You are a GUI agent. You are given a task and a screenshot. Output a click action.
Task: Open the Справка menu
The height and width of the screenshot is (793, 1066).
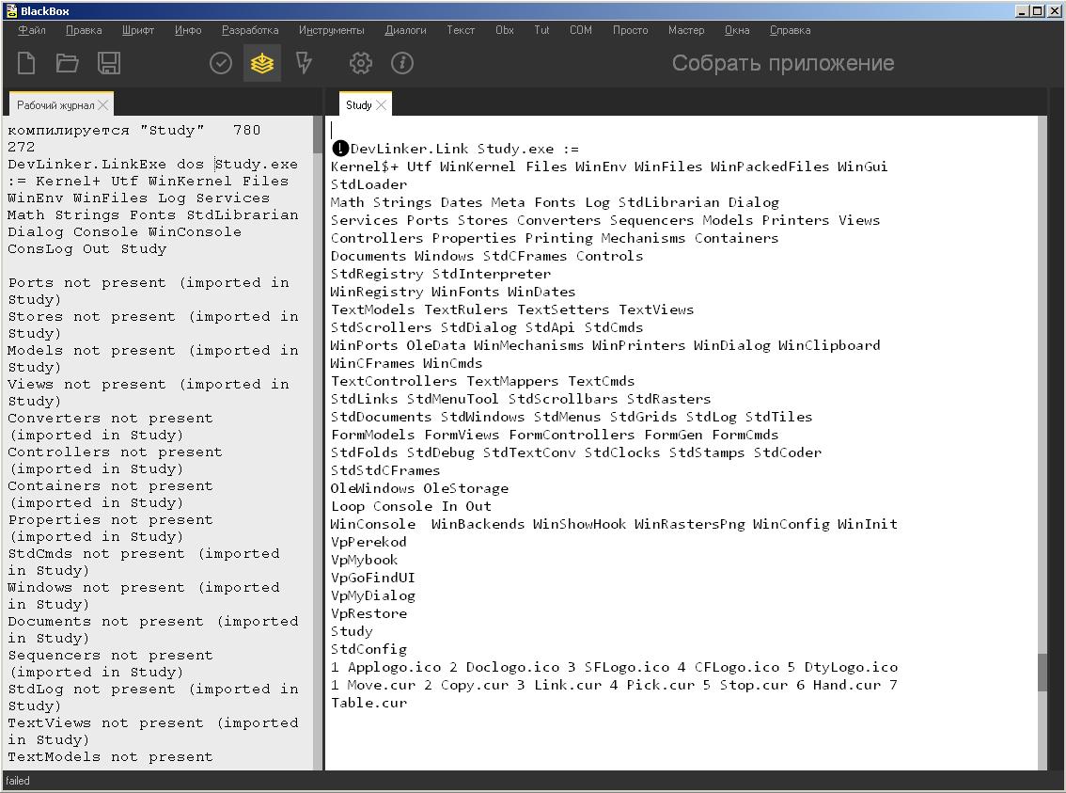coord(790,30)
